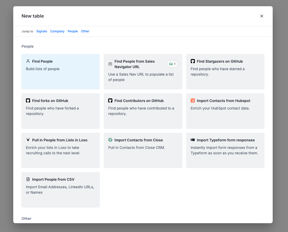
Task: Click the 'New table' dialog title
Action: 33,16
